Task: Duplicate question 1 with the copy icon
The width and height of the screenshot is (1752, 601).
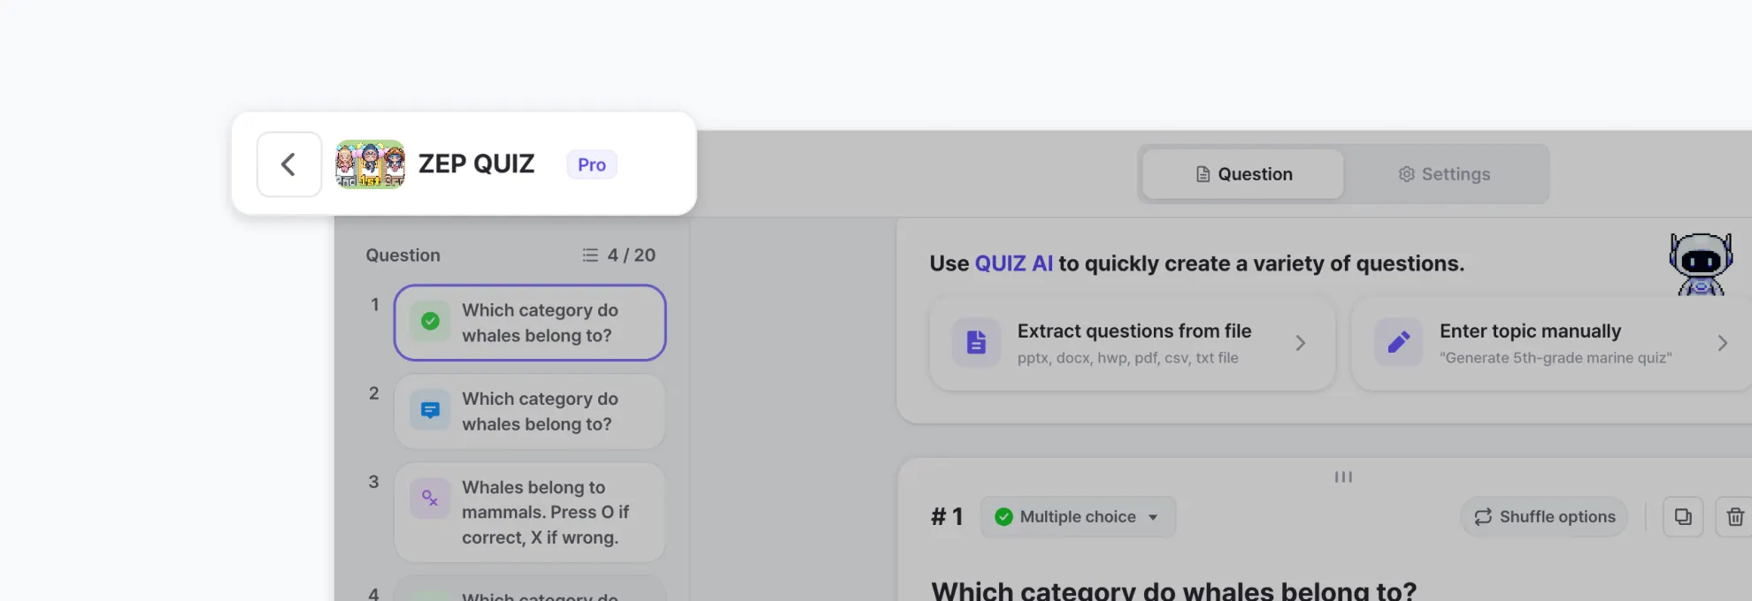Action: 1683,517
